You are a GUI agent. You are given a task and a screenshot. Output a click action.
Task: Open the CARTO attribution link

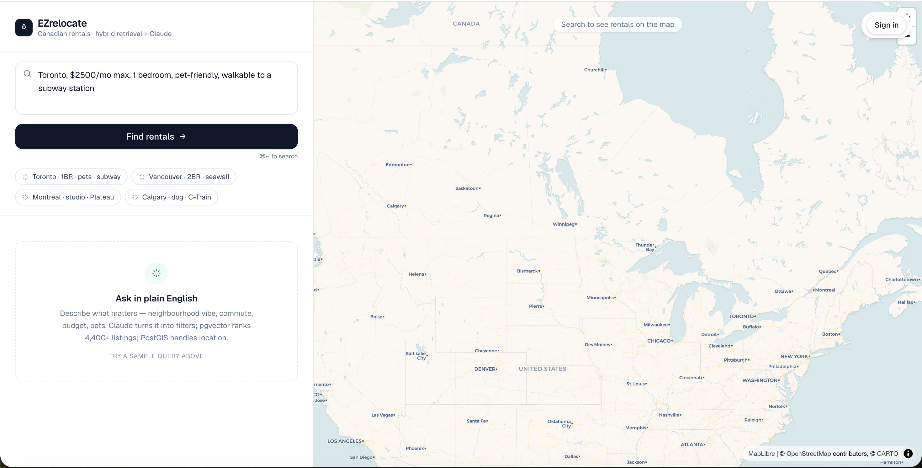click(887, 454)
